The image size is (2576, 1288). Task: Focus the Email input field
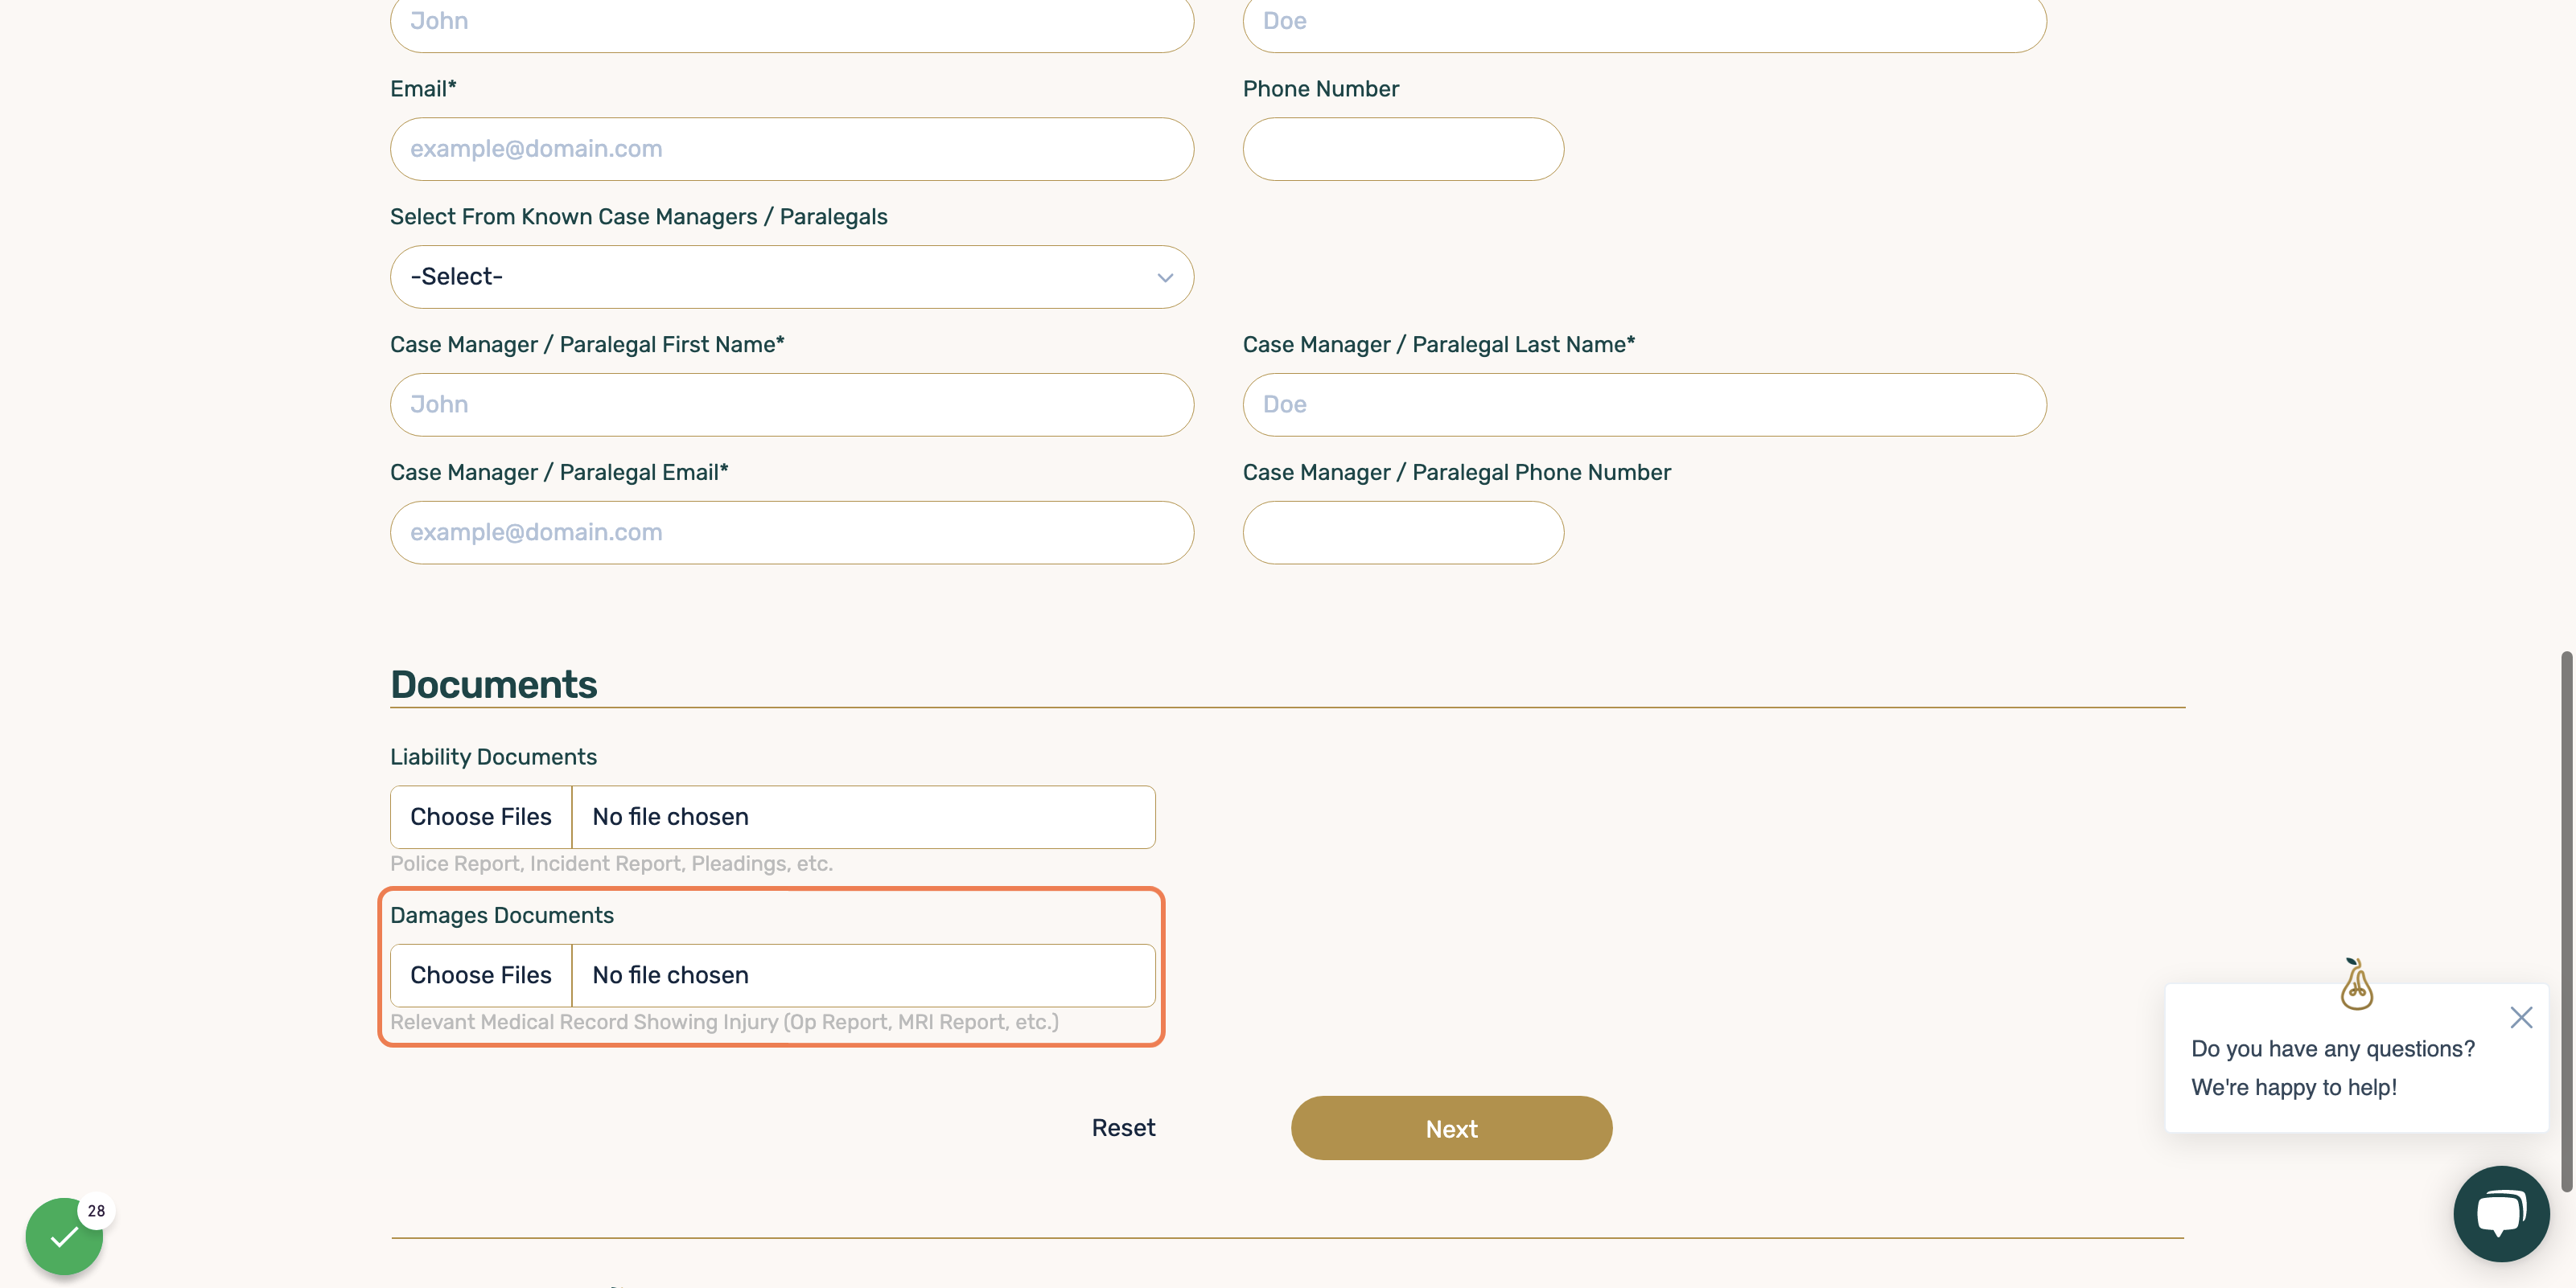(792, 149)
